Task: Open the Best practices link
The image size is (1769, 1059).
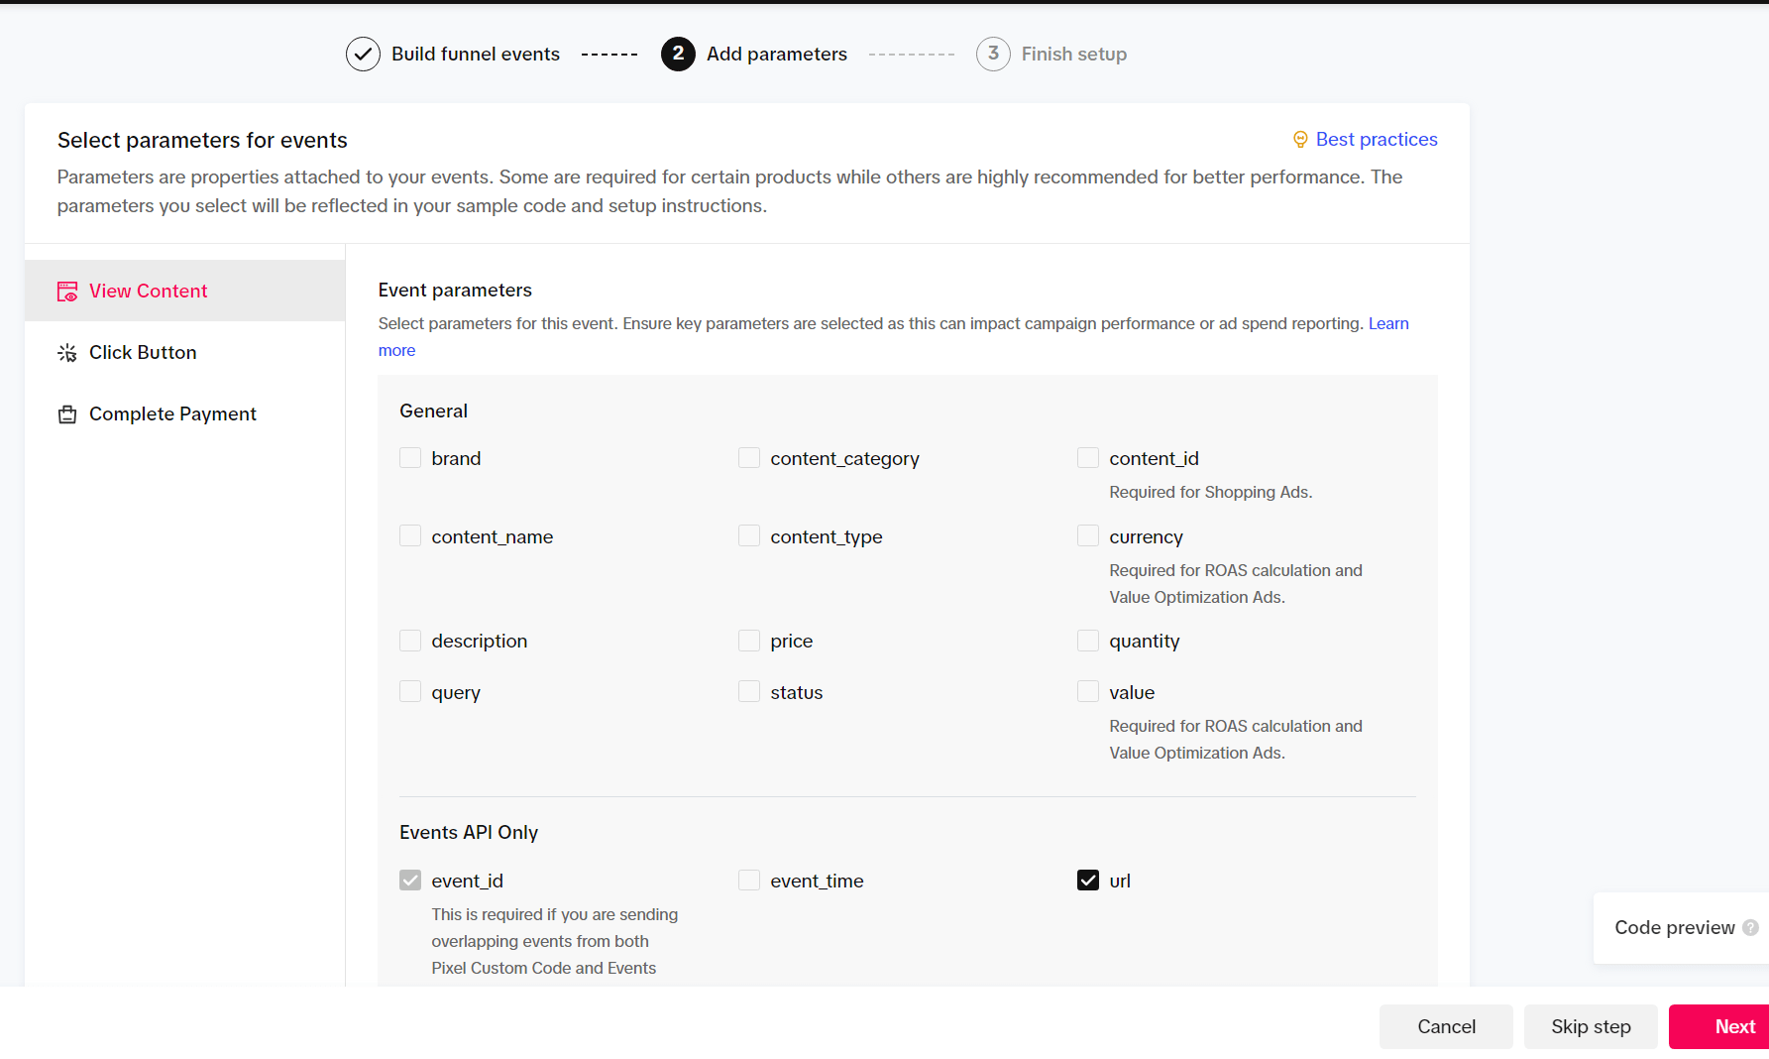Action: [1376, 140]
